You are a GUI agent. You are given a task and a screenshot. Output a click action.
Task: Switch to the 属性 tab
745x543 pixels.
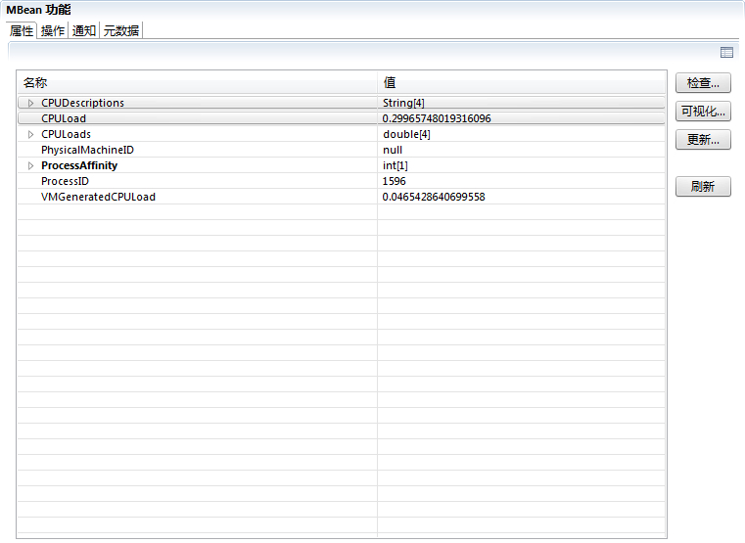[x=22, y=30]
